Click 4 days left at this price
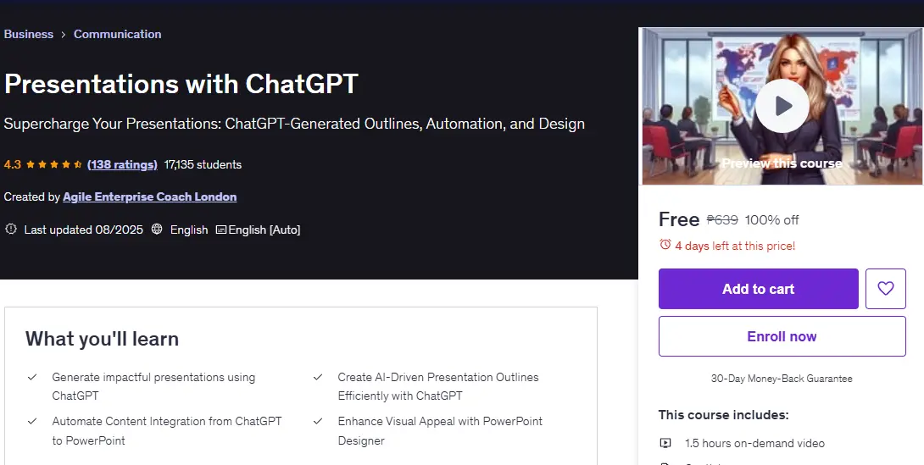Screen dimensions: 924x465 pyautogui.click(x=735, y=246)
